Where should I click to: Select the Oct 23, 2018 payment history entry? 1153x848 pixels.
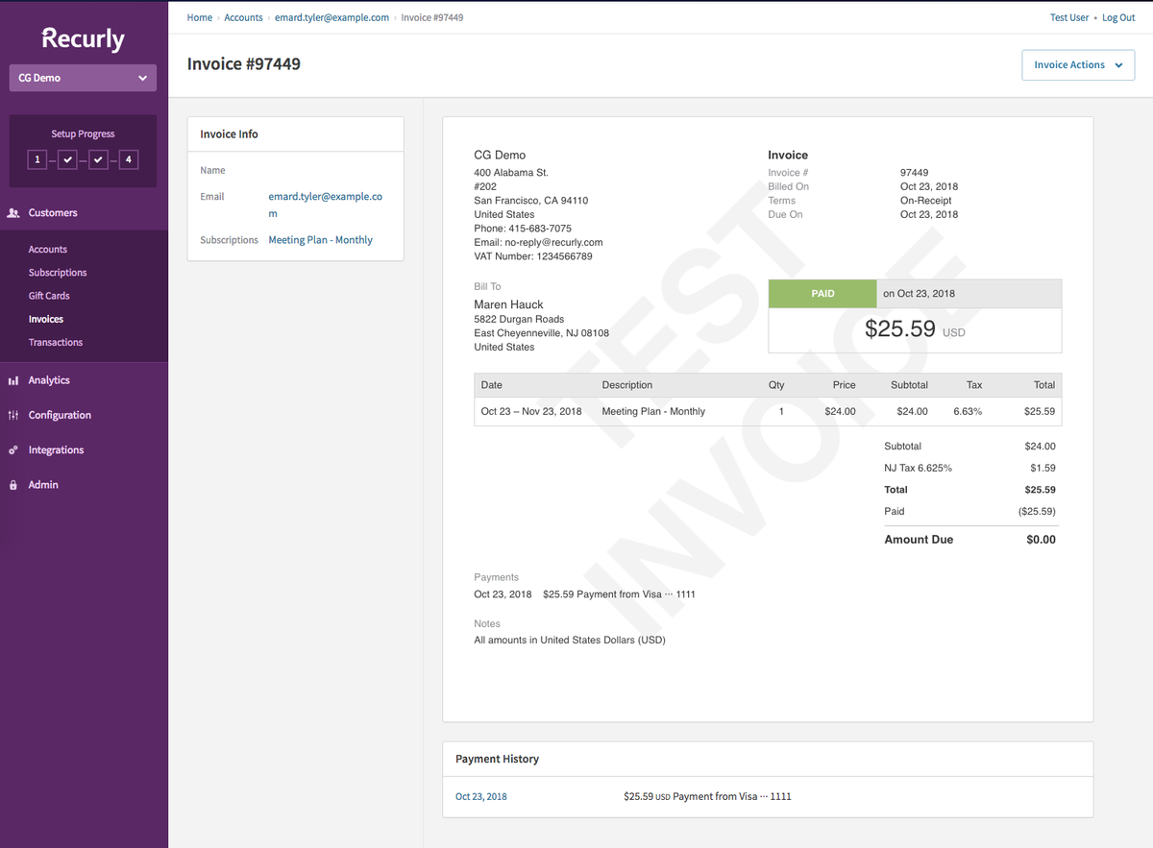click(480, 795)
